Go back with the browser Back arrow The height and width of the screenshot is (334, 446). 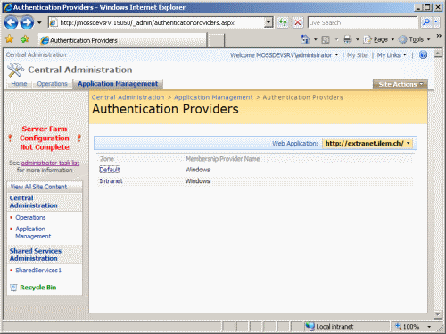click(12, 22)
